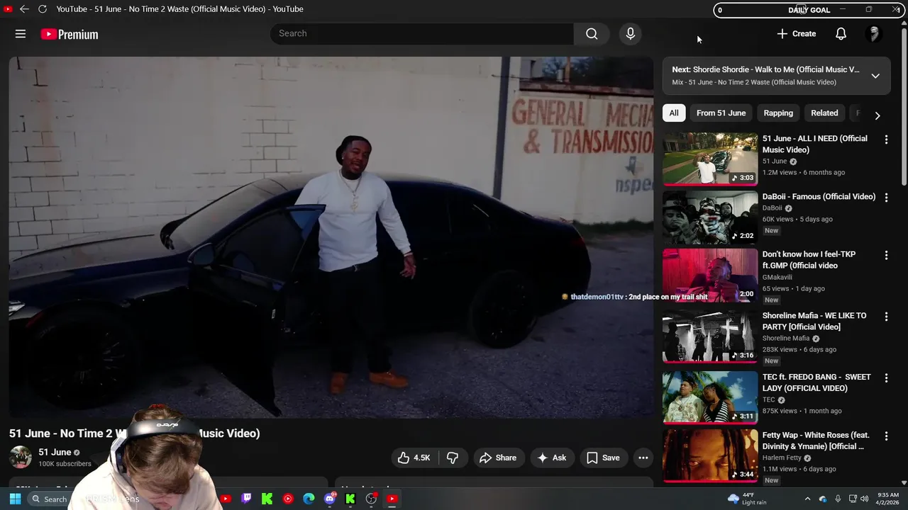Start voice search with microphone icon

point(630,33)
